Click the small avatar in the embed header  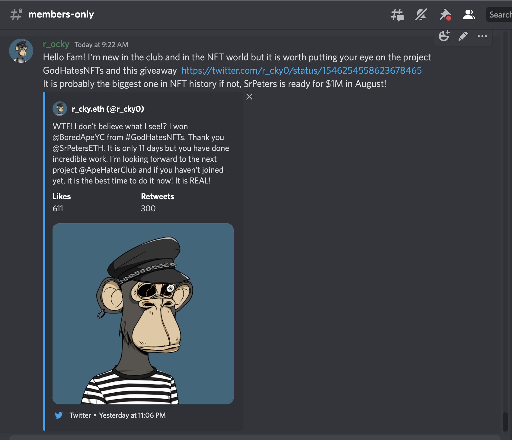(60, 109)
